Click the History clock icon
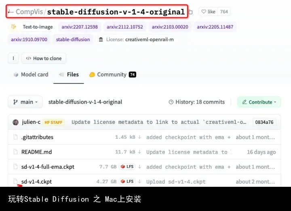Image resolution: width=291 pixels, height=211 pixels. point(171,102)
